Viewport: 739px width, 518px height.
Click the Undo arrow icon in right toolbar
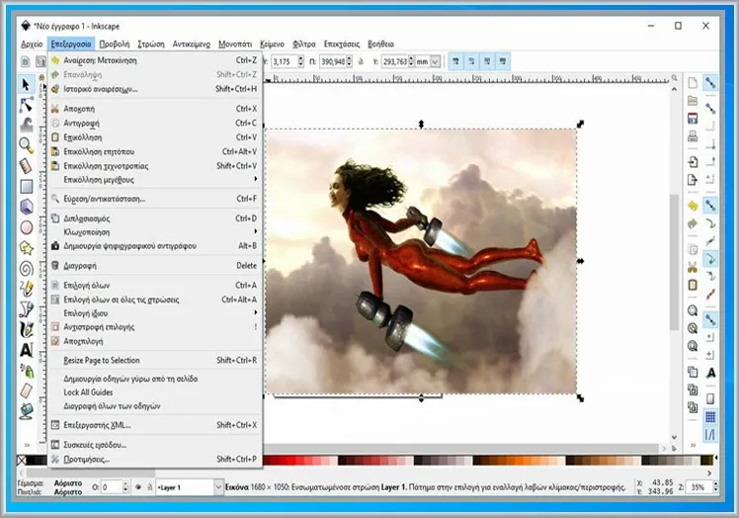click(x=693, y=207)
